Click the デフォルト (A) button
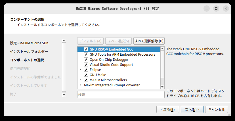The height and width of the screenshot is (121, 235). click(90, 41)
